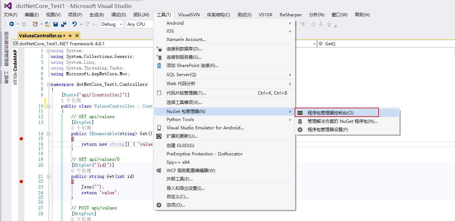
Task: Open the 调试(D) menu
Action: click(119, 15)
